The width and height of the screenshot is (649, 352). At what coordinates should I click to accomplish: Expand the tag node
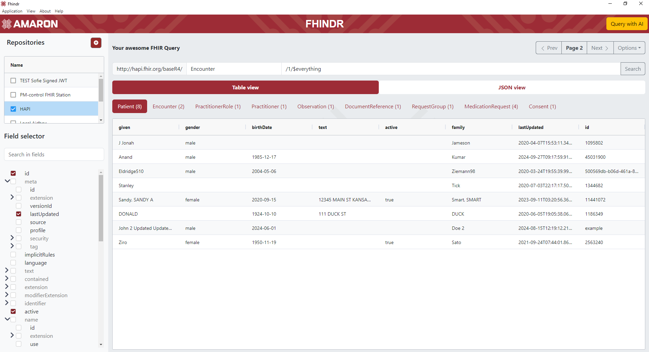(12, 246)
